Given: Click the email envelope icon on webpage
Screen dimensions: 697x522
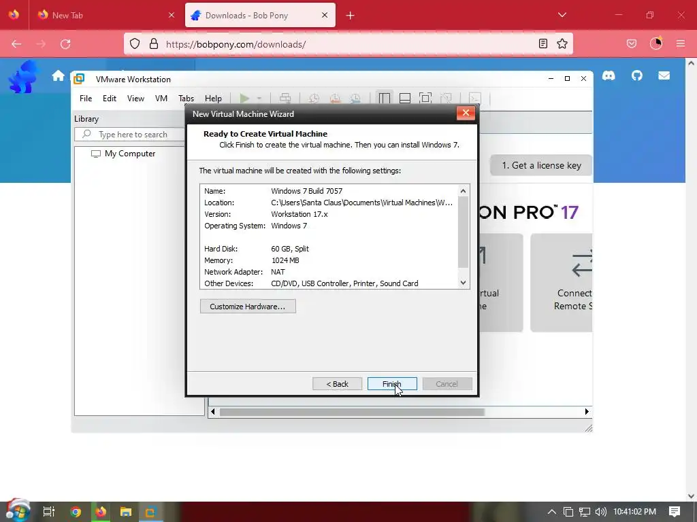Looking at the screenshot, I should tap(664, 75).
